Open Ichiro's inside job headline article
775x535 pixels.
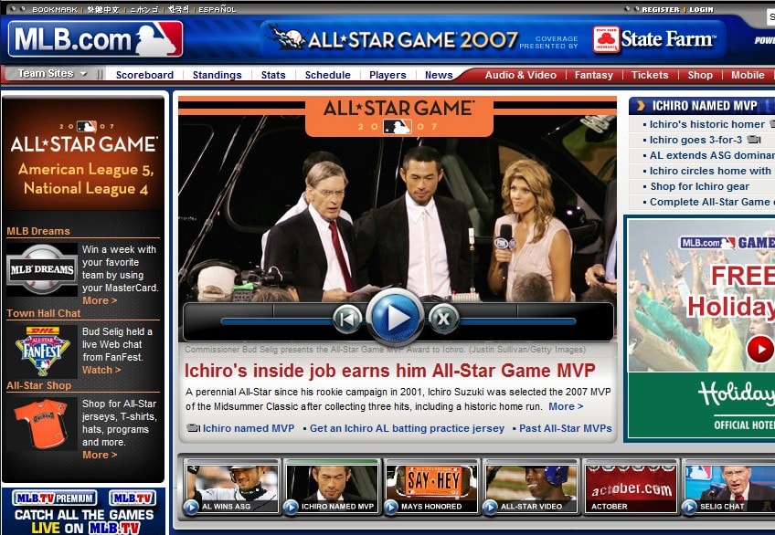(x=389, y=371)
